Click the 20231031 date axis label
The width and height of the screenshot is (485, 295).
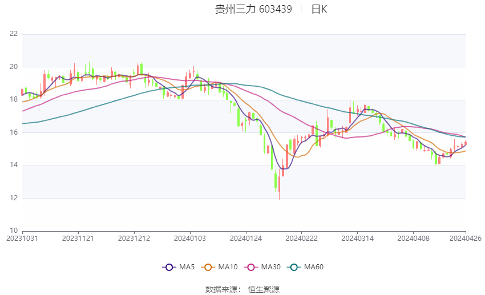click(x=22, y=239)
